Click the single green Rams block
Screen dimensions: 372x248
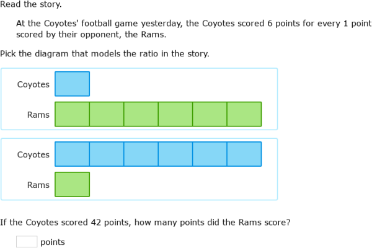pyautogui.click(x=72, y=184)
